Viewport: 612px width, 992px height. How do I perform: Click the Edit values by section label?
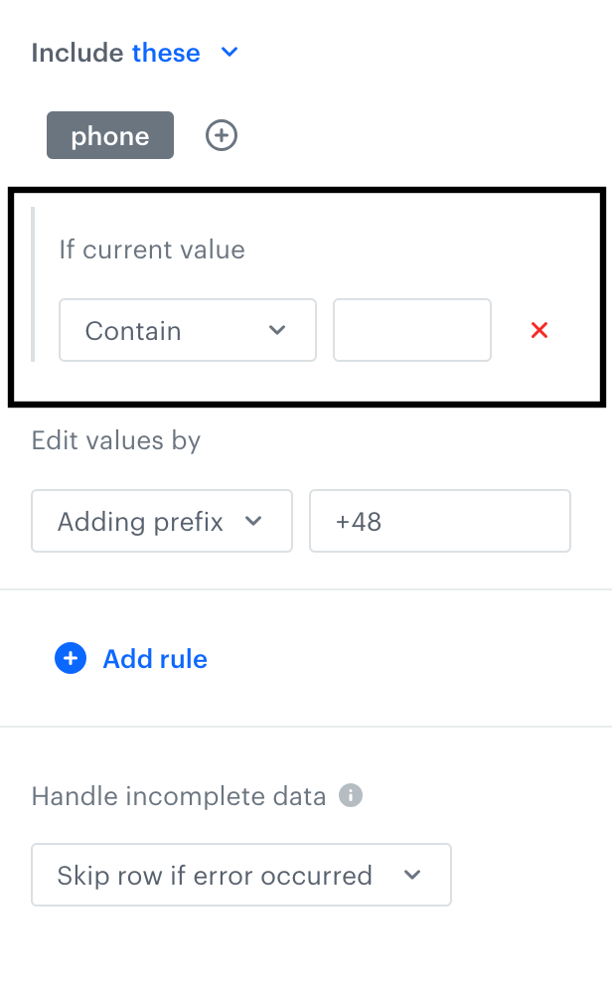pos(115,439)
